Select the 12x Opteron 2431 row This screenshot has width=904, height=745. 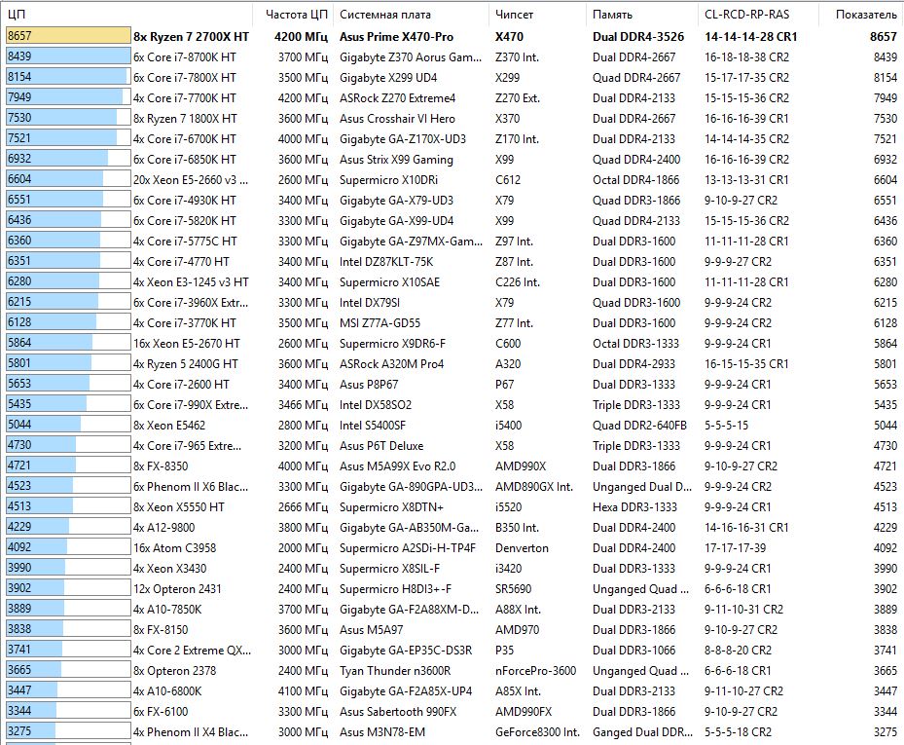coord(452,589)
